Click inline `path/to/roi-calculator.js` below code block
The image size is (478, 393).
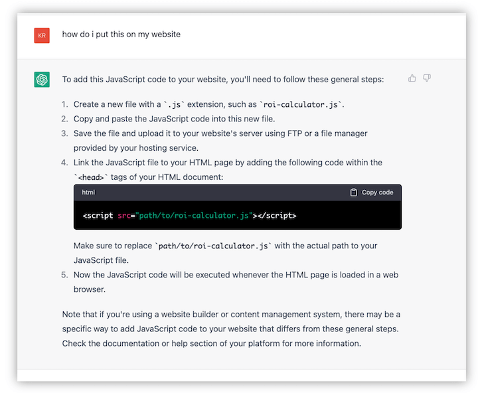(x=212, y=246)
